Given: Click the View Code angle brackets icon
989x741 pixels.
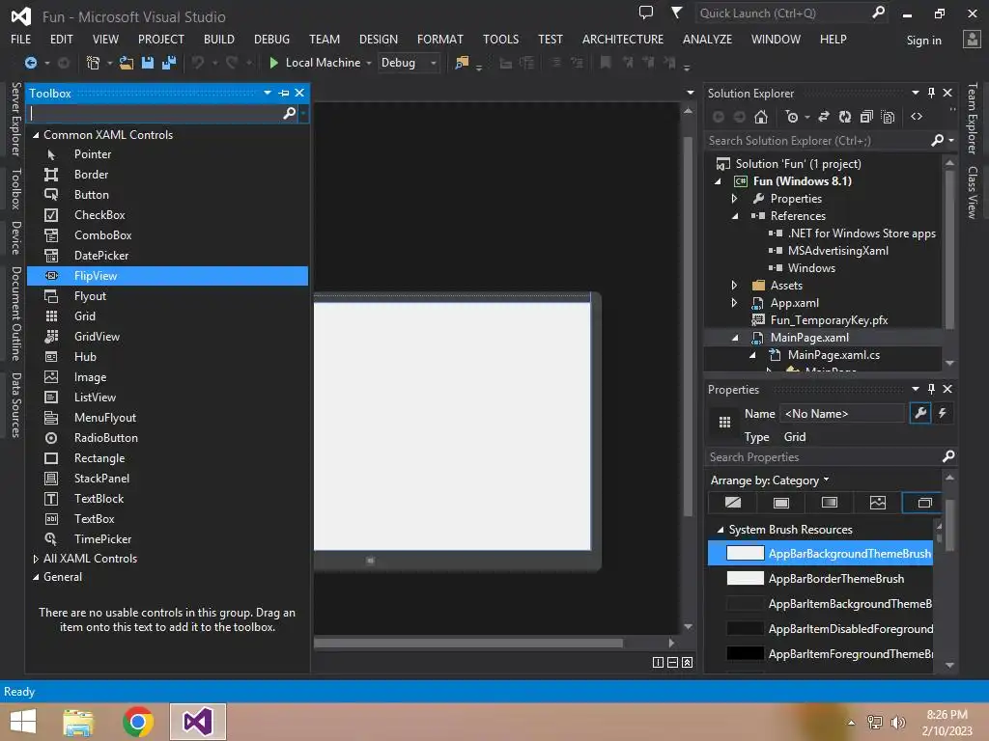Looking at the screenshot, I should (917, 117).
